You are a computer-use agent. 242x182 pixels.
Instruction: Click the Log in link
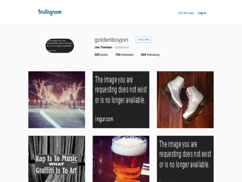(x=202, y=13)
